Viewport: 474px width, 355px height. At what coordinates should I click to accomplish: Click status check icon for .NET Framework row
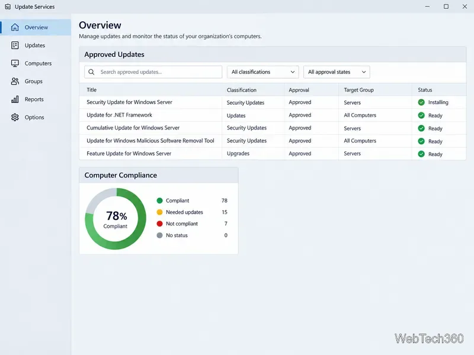421,115
